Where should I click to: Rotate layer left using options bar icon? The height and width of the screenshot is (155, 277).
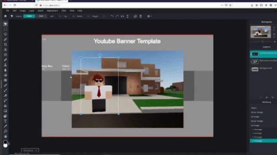(x=112, y=16)
